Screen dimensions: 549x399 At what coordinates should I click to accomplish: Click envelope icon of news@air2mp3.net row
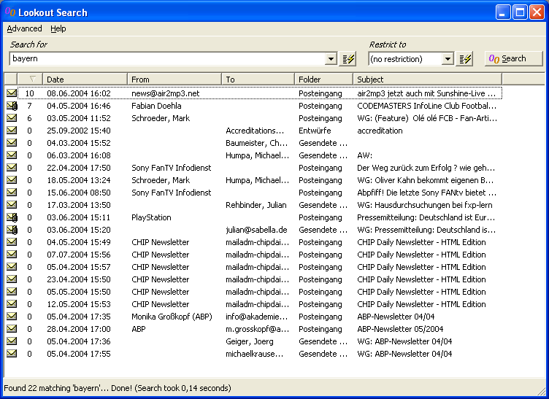tap(12, 93)
